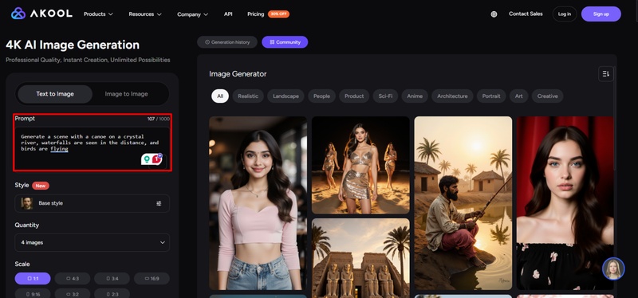Switch to the Community tab

285,42
